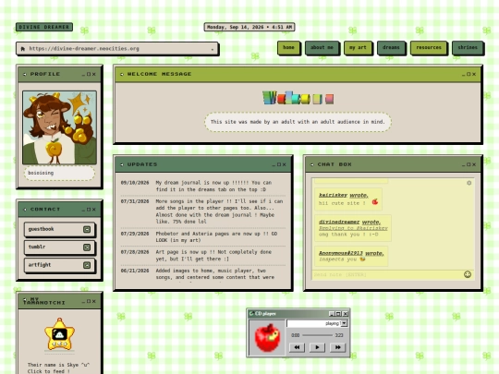Click the icon beside guestbook
499x374 pixels.
pyautogui.click(x=87, y=229)
